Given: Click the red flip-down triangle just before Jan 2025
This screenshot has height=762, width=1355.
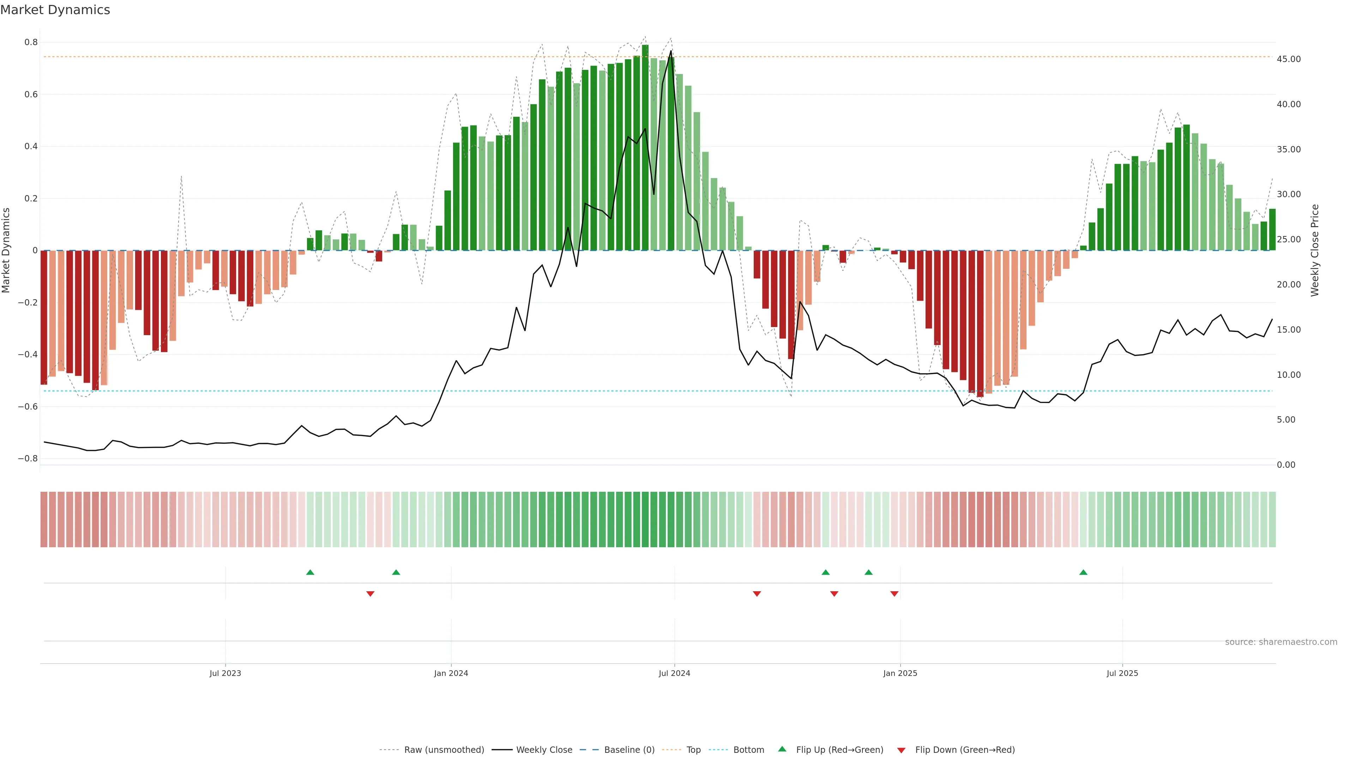Looking at the screenshot, I should 894,594.
